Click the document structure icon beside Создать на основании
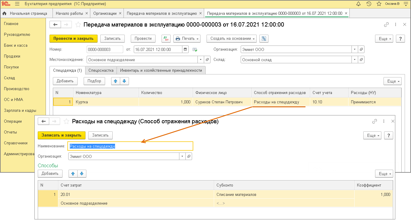This screenshot has width=411, height=220. (x=264, y=39)
